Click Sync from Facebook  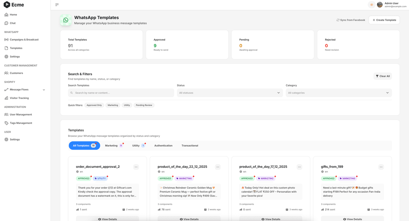350,20
